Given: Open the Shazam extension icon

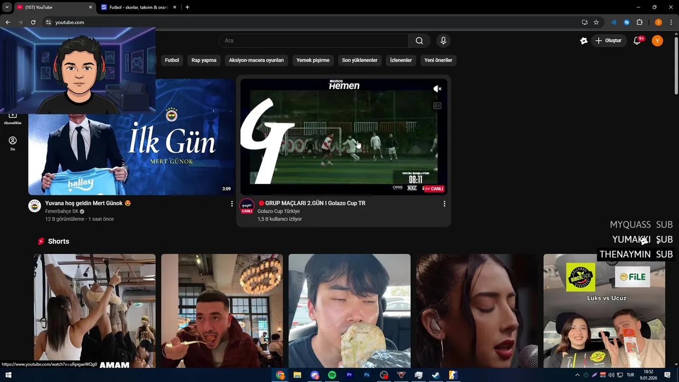Looking at the screenshot, I should coord(626,22).
